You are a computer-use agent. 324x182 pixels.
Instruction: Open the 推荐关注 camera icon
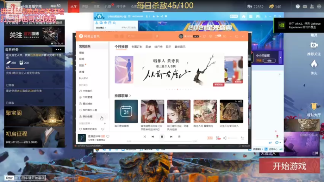(314, 45)
